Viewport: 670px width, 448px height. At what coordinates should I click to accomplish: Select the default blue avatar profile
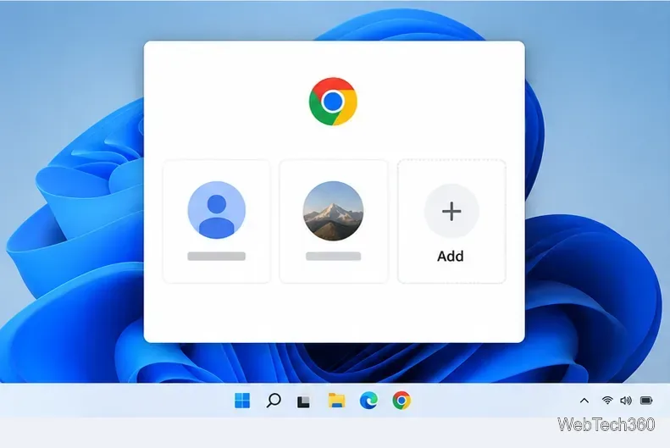point(217,221)
